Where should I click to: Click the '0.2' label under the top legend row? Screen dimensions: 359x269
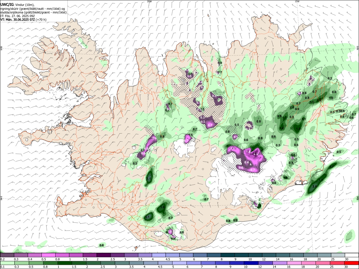coord(2,259)
